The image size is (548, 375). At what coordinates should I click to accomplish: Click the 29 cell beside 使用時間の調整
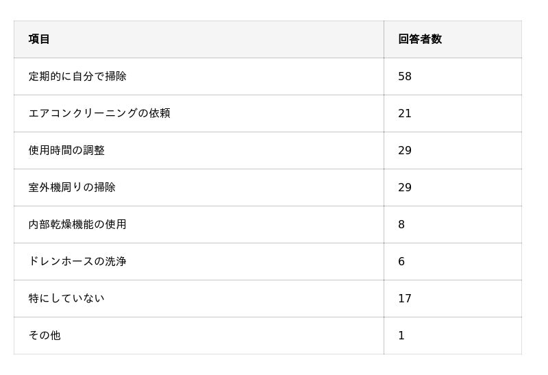click(x=405, y=151)
